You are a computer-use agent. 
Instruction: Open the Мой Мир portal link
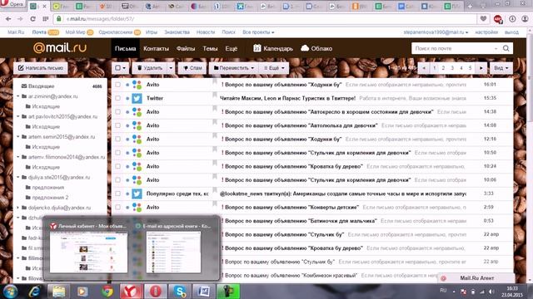click(x=75, y=32)
